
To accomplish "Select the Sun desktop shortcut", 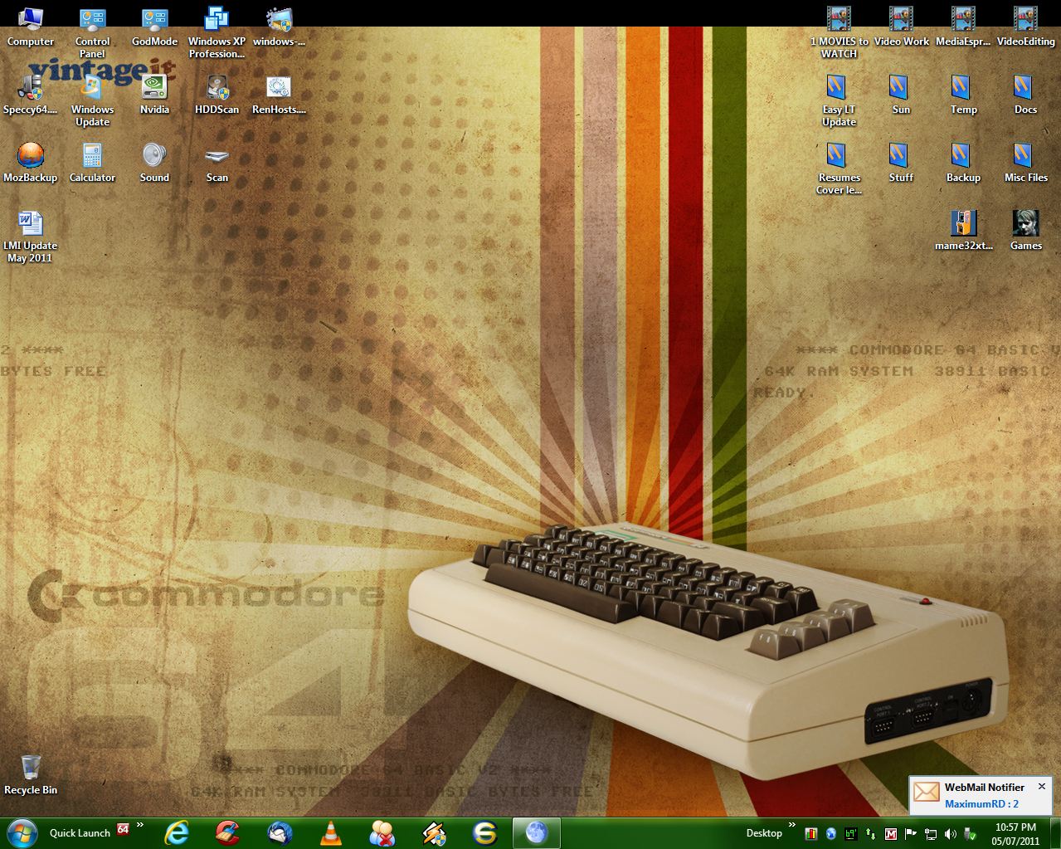I will click(901, 95).
